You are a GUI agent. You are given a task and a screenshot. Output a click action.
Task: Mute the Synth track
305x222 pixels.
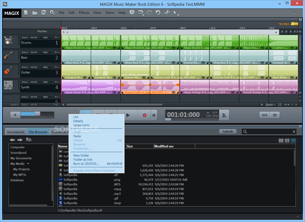pos(34,82)
